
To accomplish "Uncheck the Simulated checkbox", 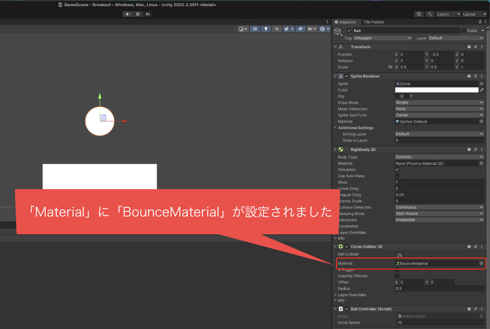I will (397, 170).
